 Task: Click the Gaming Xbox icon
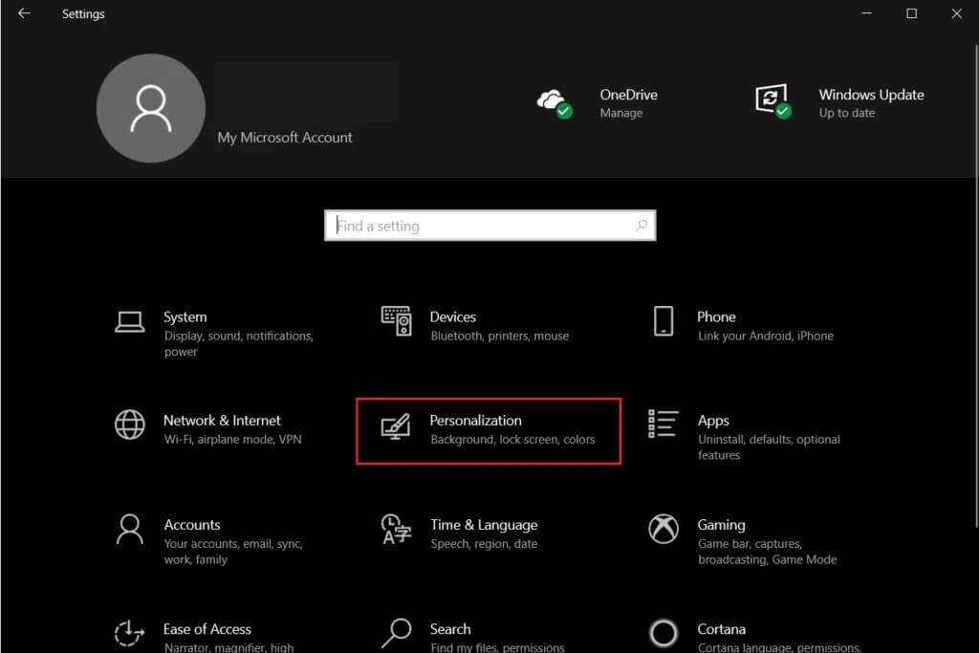664,529
